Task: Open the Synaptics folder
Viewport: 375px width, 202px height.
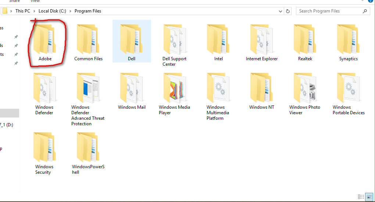Action: click(349, 39)
